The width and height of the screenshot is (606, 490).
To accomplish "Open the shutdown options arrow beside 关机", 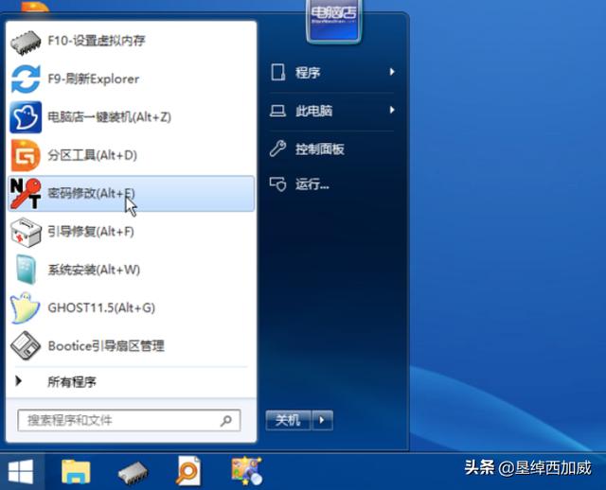I will coord(323,419).
